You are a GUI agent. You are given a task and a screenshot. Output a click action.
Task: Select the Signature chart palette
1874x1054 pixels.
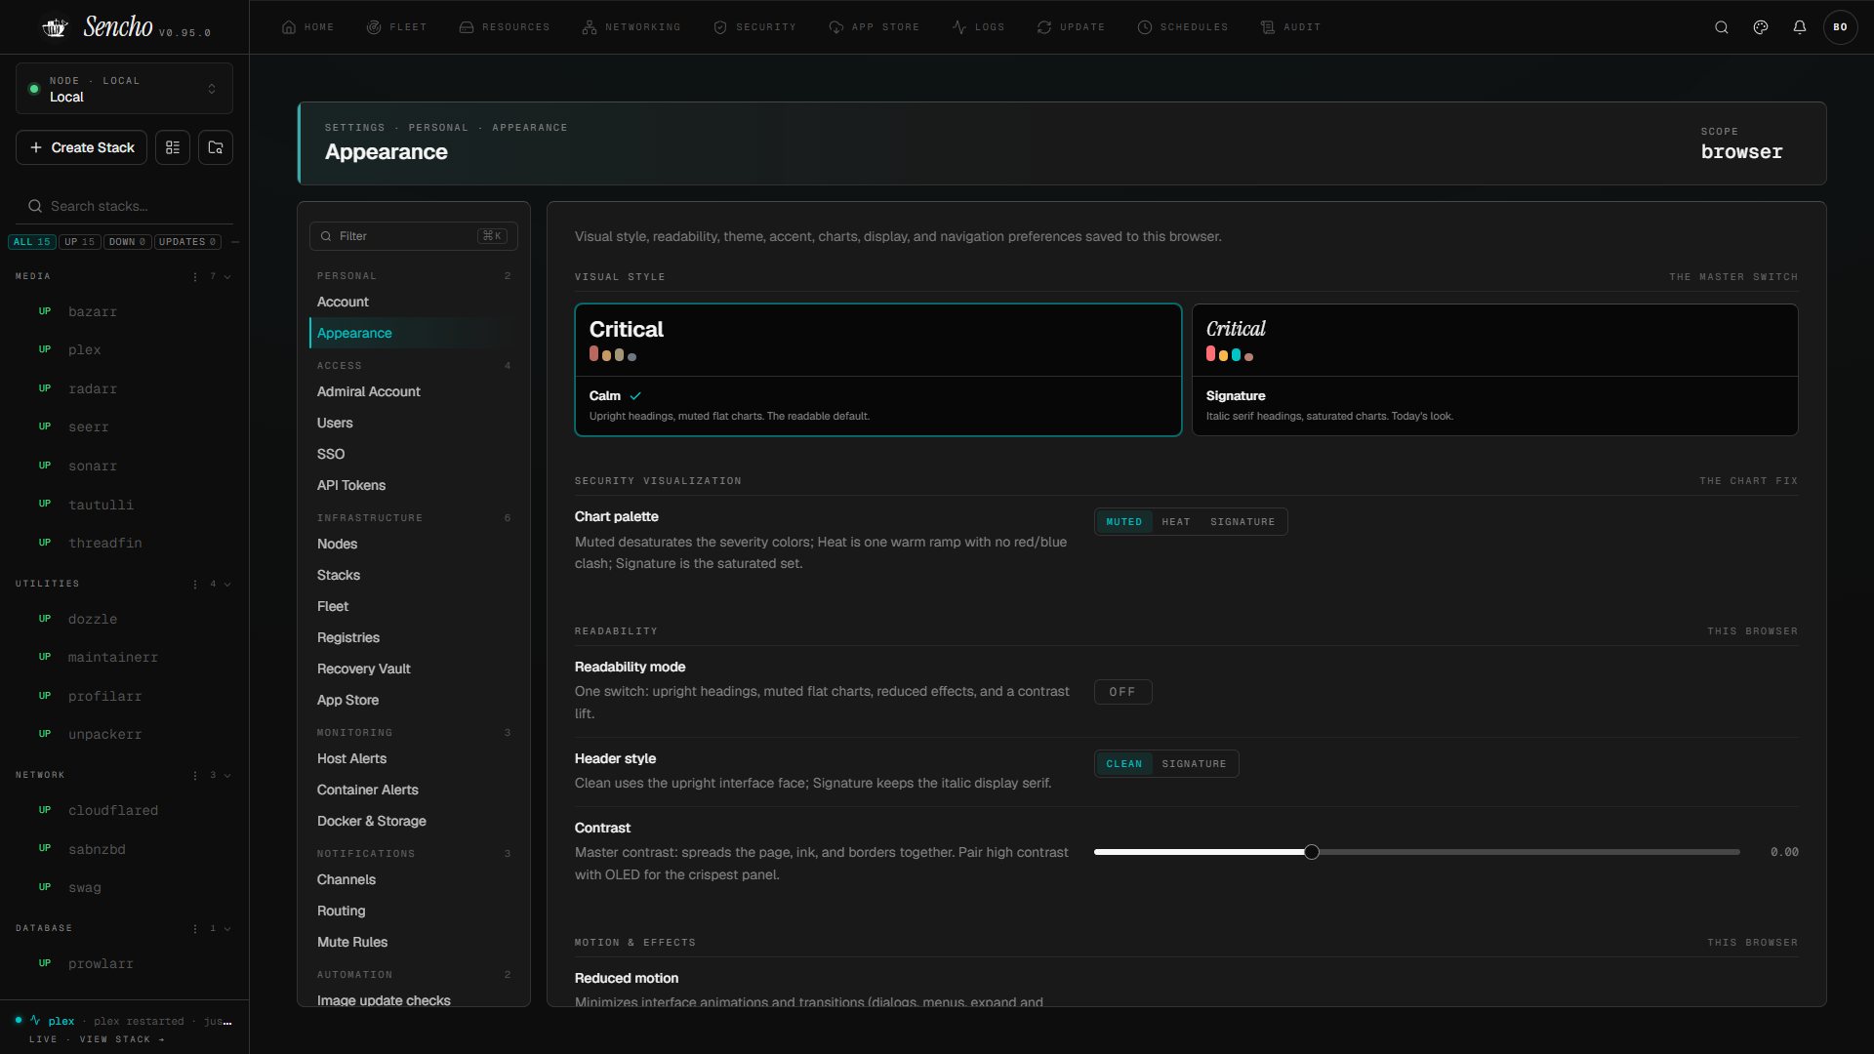tap(1243, 522)
